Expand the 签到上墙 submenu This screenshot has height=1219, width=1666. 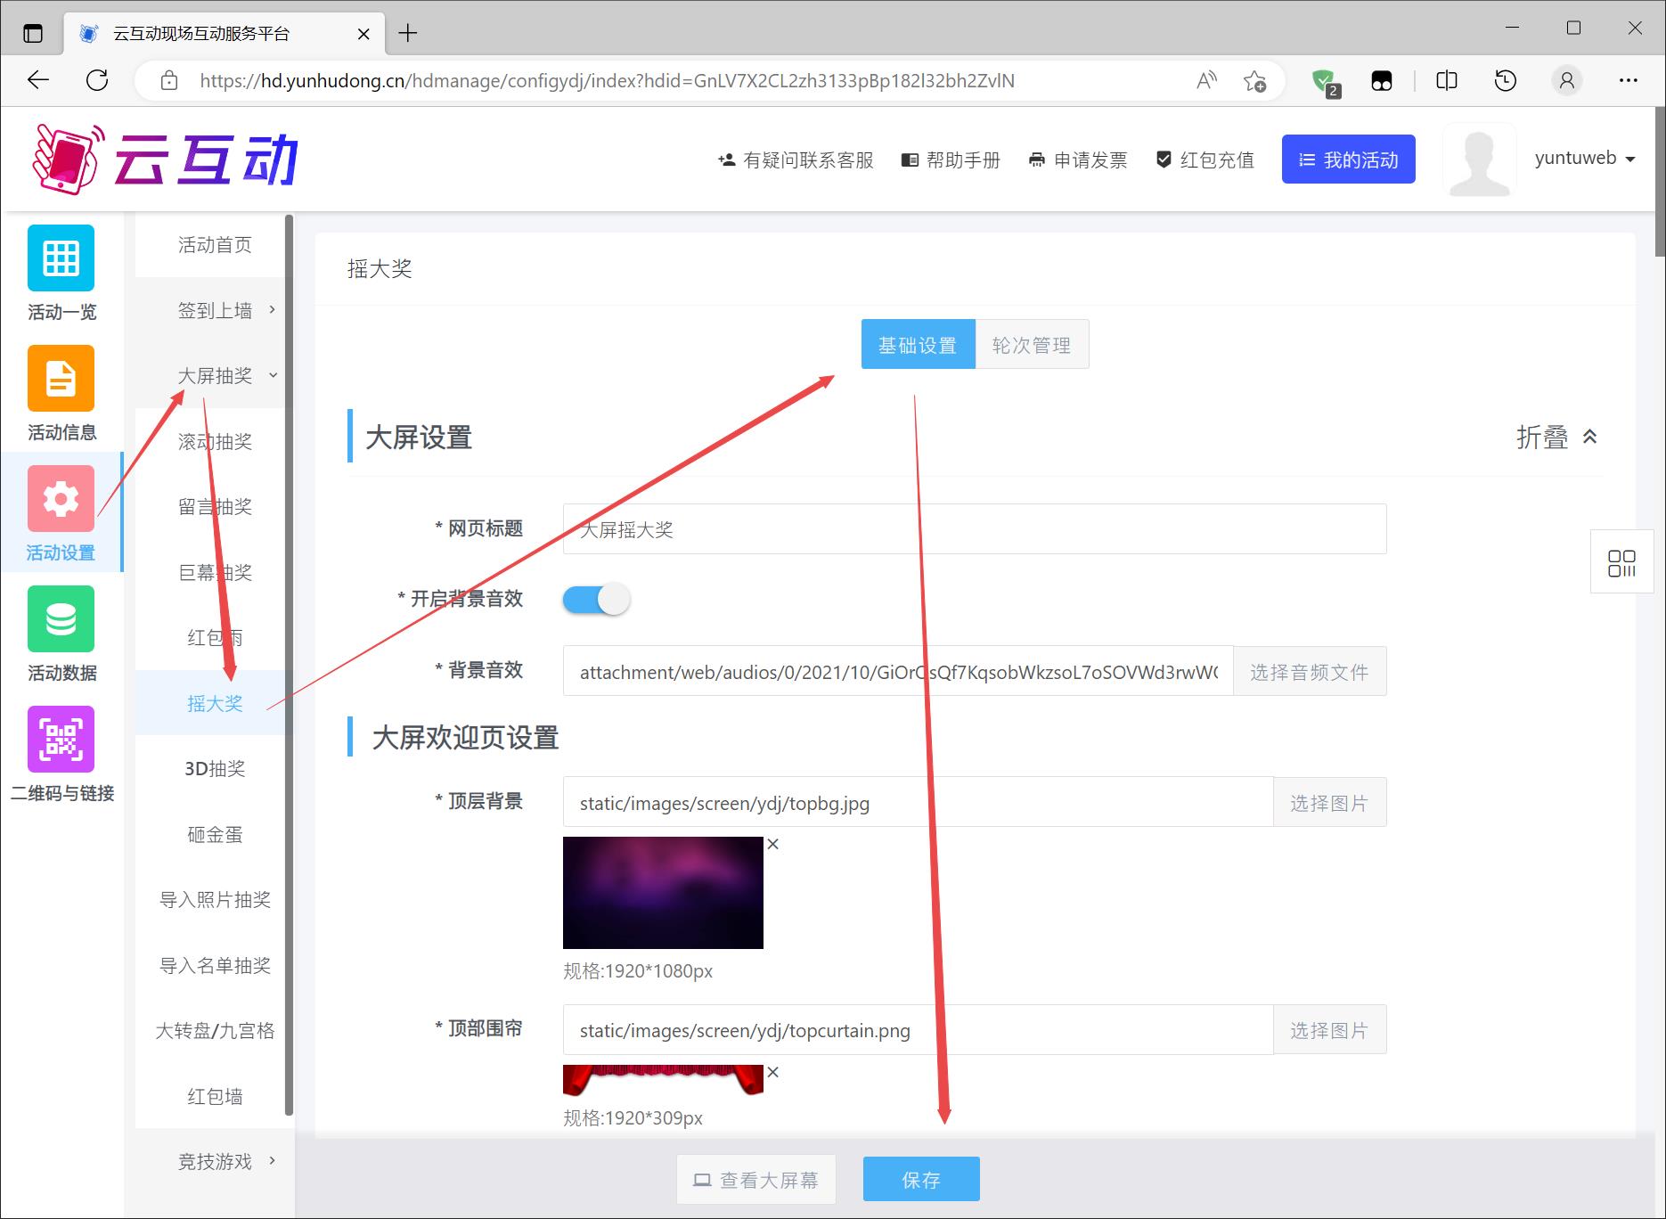[x=215, y=310]
